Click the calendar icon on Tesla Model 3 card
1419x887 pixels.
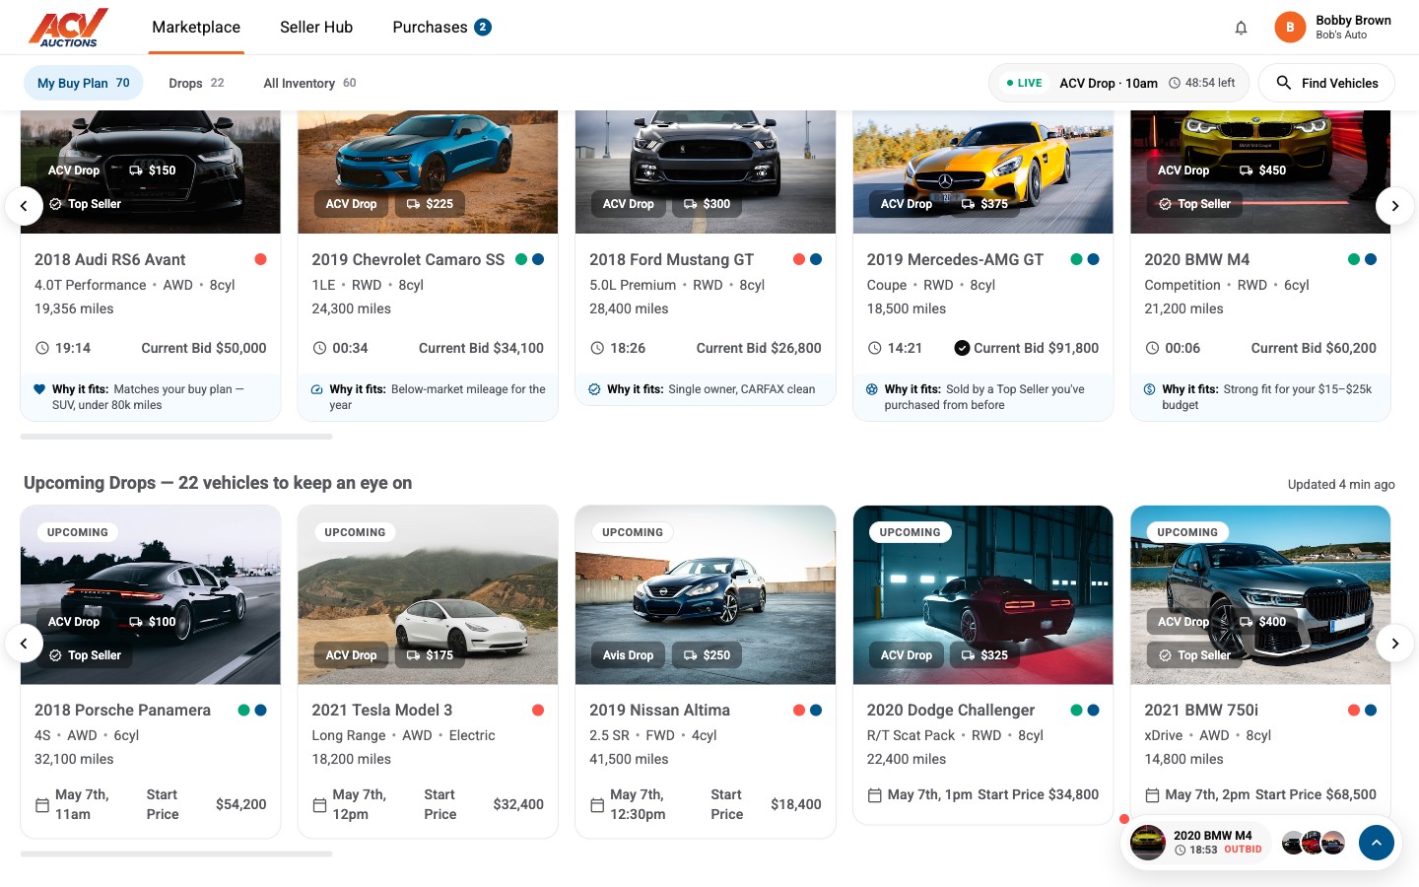[x=319, y=805]
